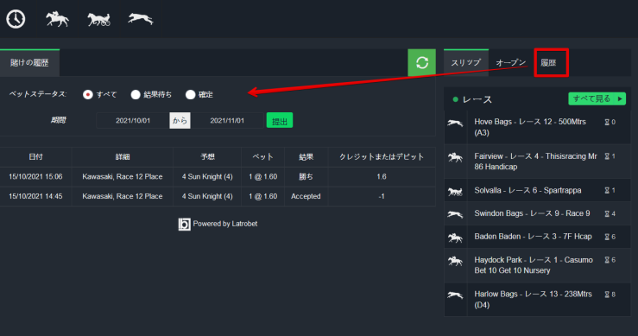Click hourglass timer on Haydock Park row
This screenshot has height=336, width=638.
[x=607, y=260]
